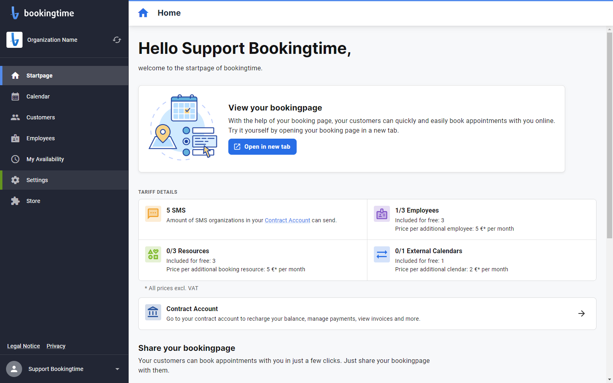This screenshot has width=613, height=383.
Task: Click the SMS speech bubble tariff icon
Action: pyautogui.click(x=153, y=214)
